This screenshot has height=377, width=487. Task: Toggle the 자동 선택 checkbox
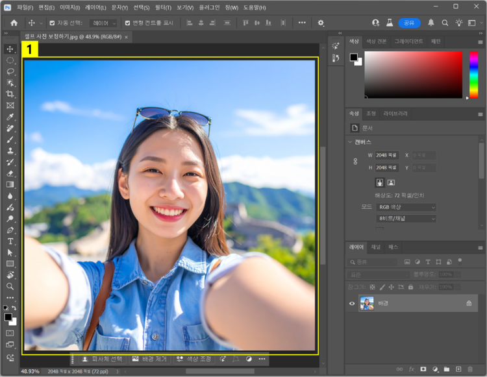coord(51,23)
